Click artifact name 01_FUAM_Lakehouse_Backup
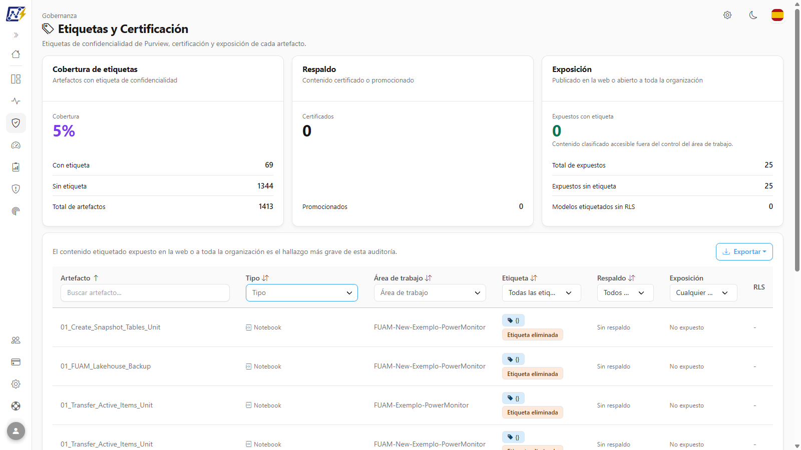This screenshot has height=450, width=801. [x=106, y=366]
